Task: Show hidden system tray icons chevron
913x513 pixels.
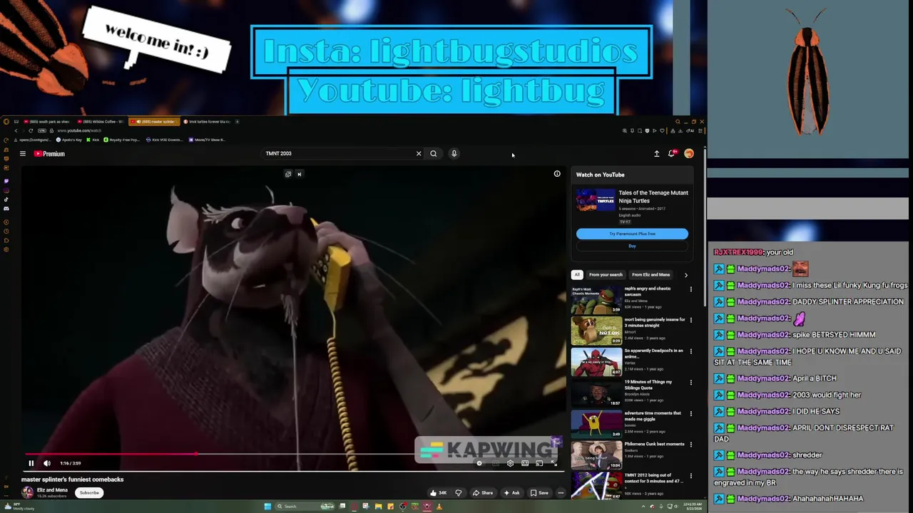Action: coord(643,507)
